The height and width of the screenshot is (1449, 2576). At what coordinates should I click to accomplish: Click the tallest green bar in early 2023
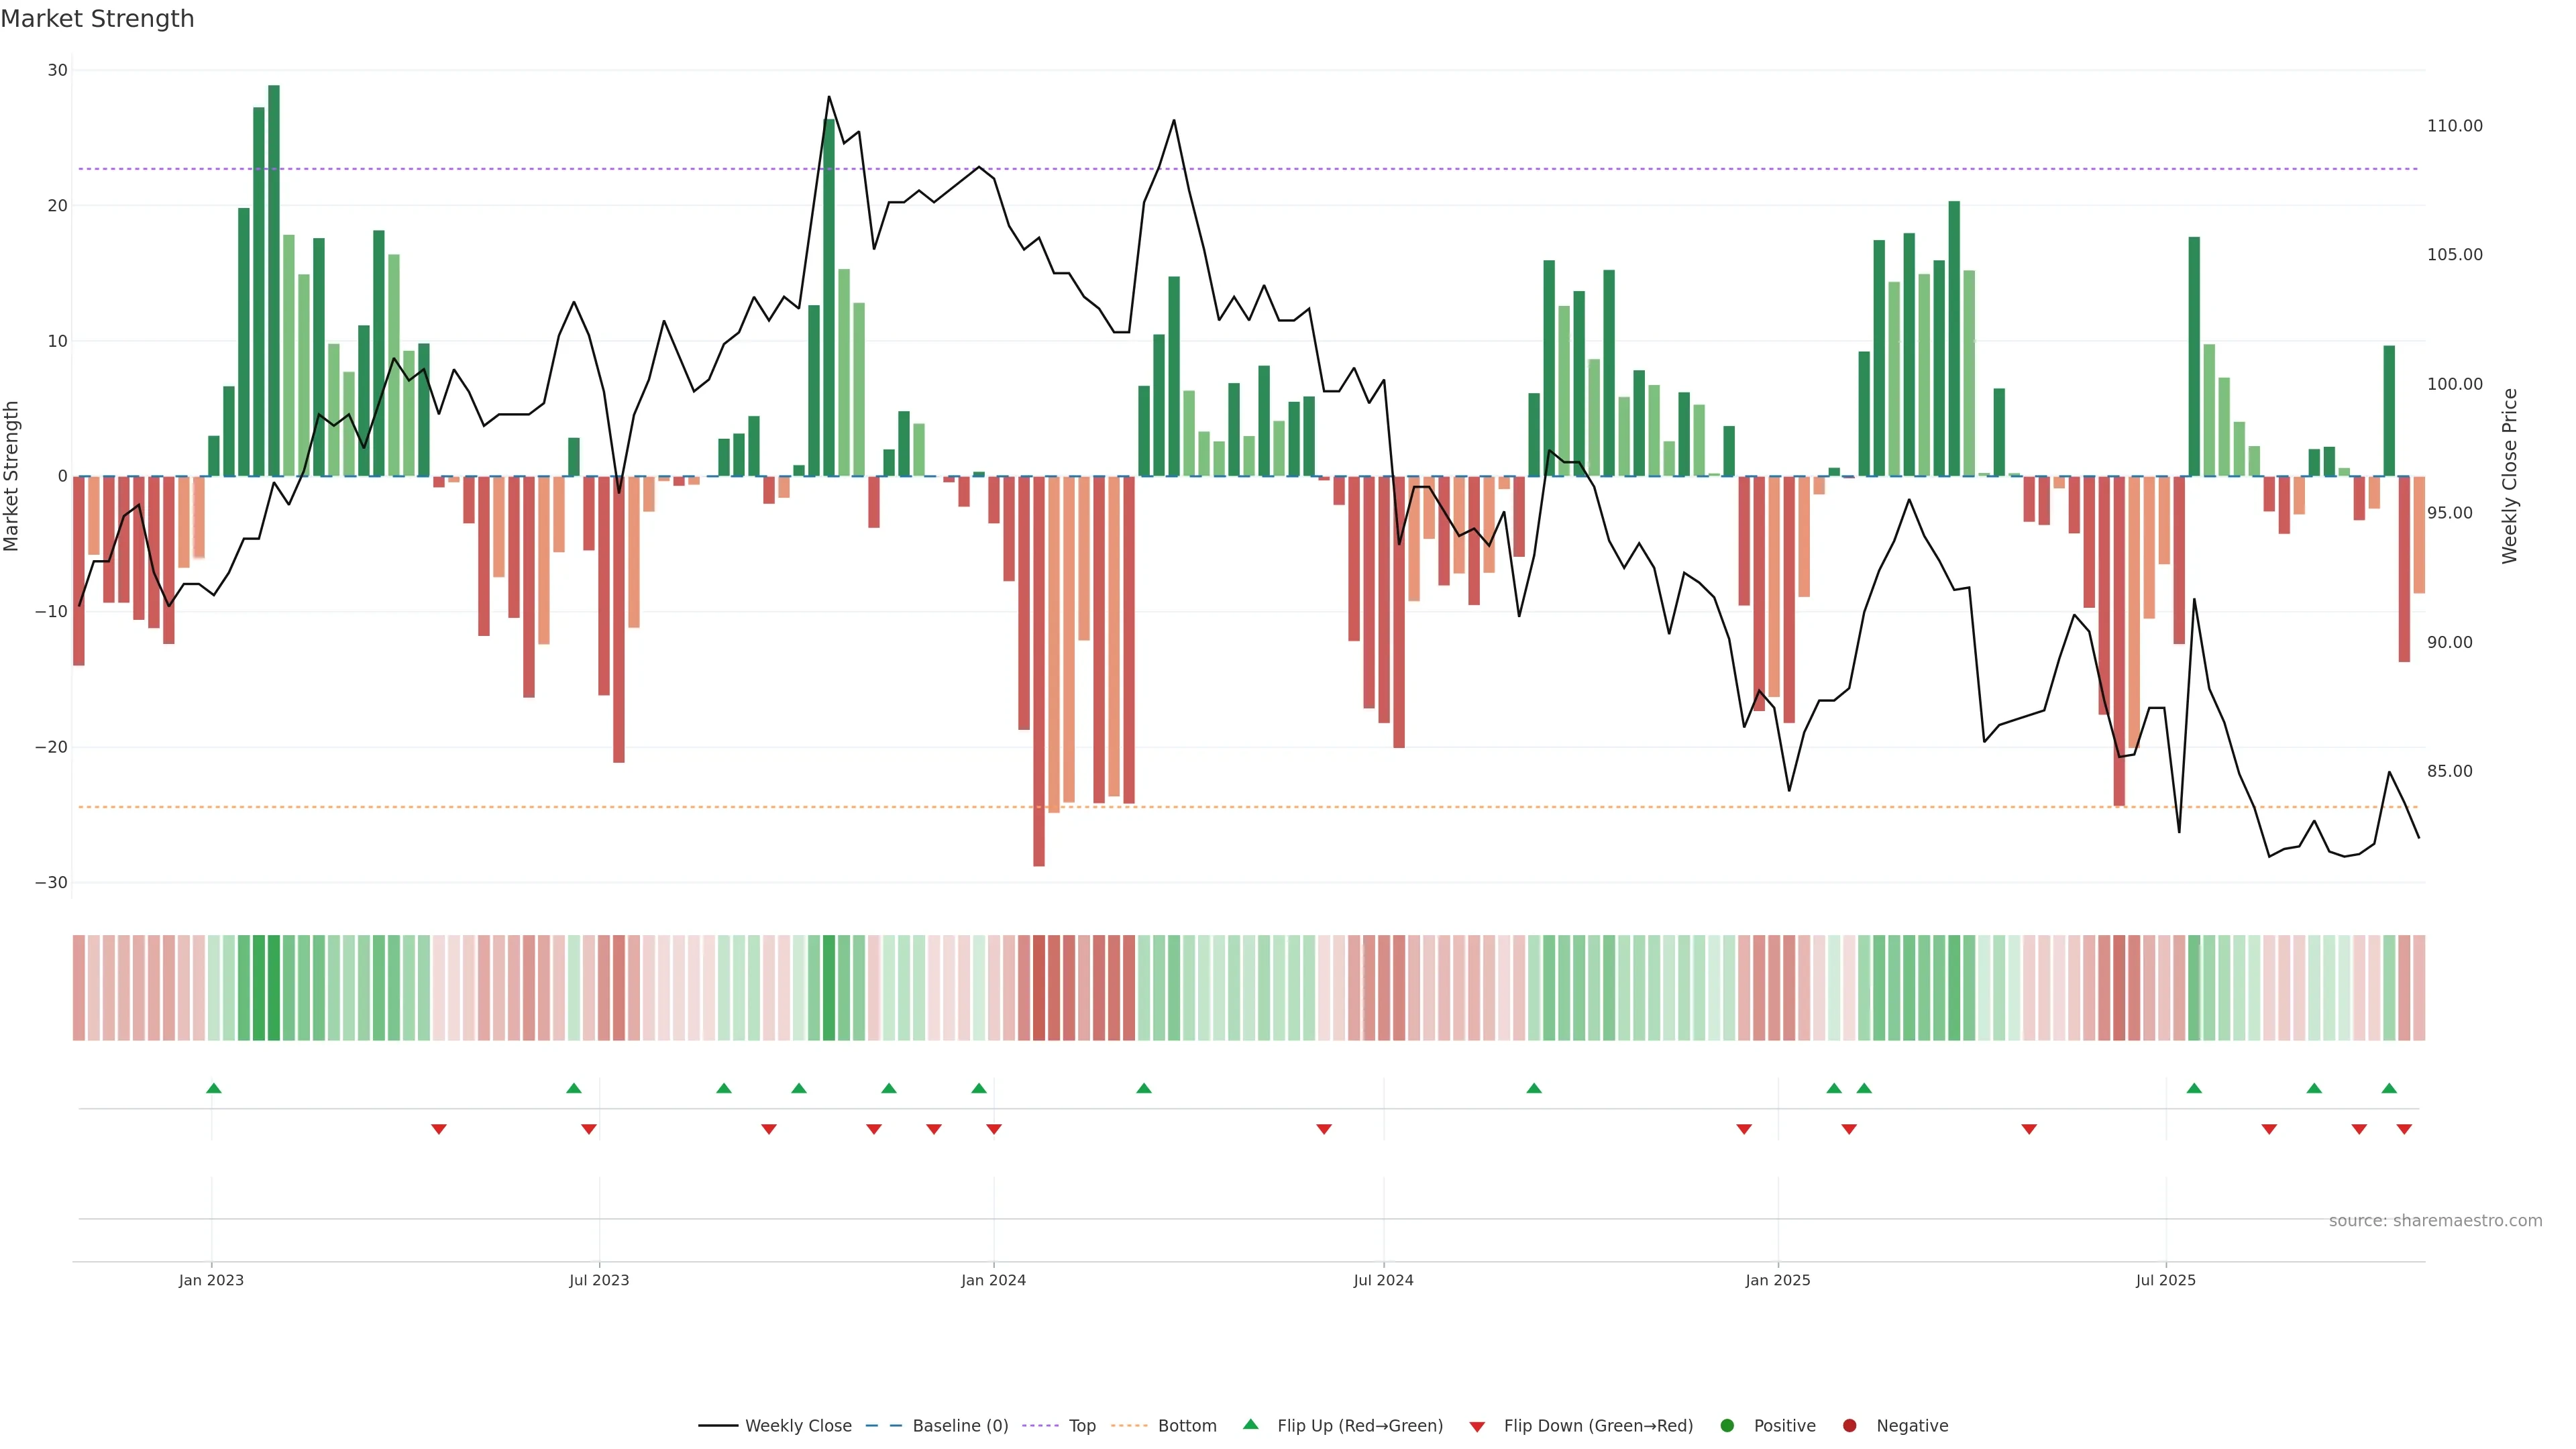pos(274,280)
